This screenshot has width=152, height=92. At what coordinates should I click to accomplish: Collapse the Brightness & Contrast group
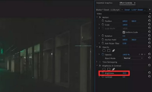(x=97, y=66)
